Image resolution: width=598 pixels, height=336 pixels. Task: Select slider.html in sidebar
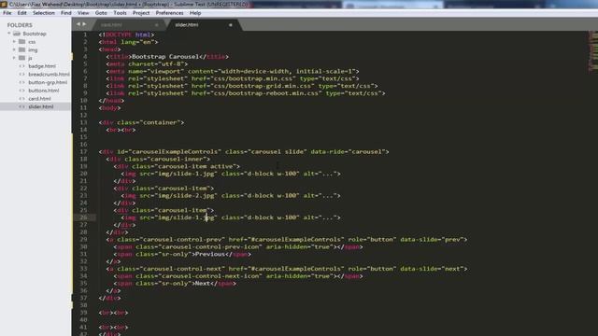point(41,106)
